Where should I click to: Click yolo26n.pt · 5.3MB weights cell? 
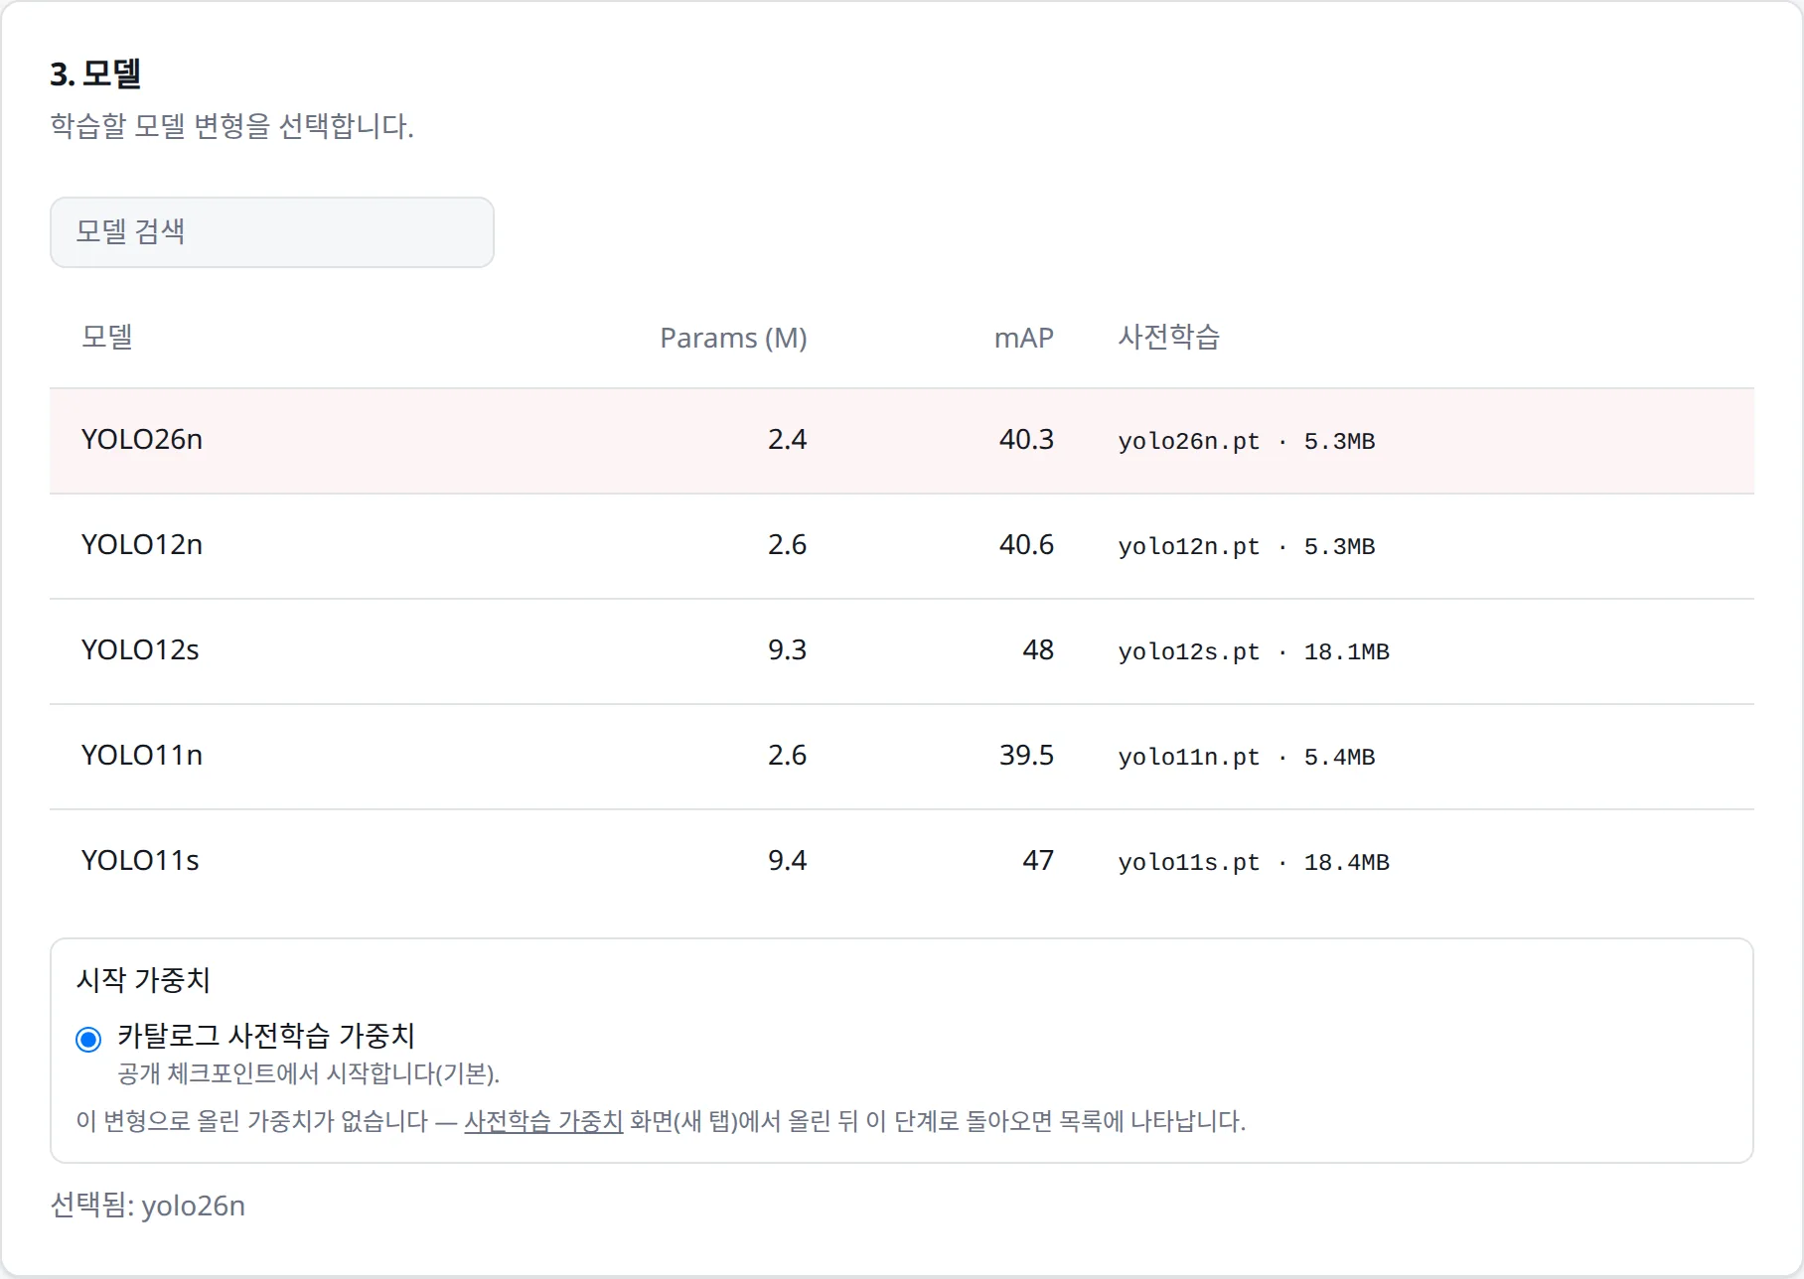point(1247,441)
